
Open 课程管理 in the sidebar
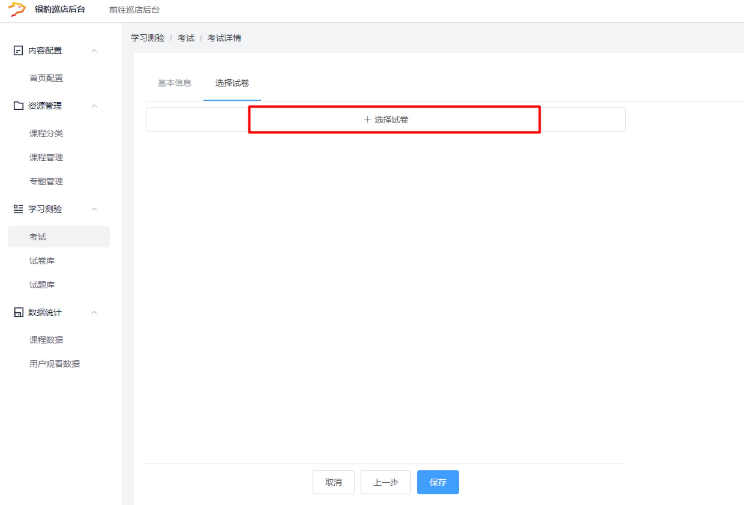(x=46, y=157)
